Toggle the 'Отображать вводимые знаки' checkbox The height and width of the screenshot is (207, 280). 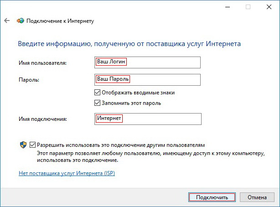[x=97, y=93]
